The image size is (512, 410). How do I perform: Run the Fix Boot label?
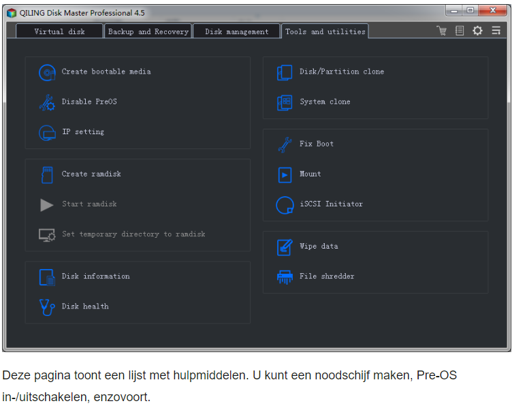point(317,144)
